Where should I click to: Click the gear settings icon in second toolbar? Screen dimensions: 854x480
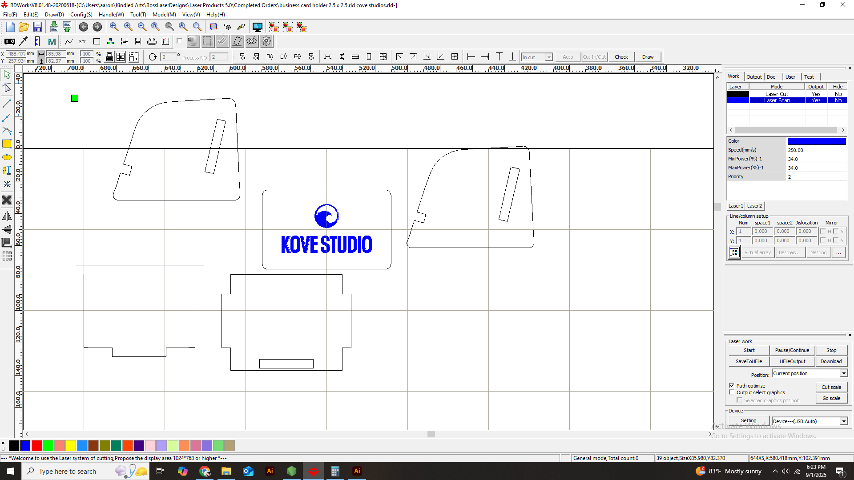[266, 41]
